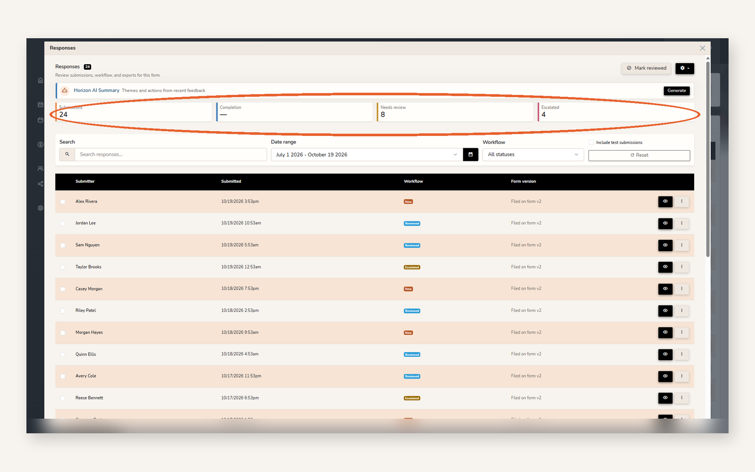The width and height of the screenshot is (755, 472).
Task: Select the Taylor Brooks row checkbox
Action: click(x=63, y=267)
